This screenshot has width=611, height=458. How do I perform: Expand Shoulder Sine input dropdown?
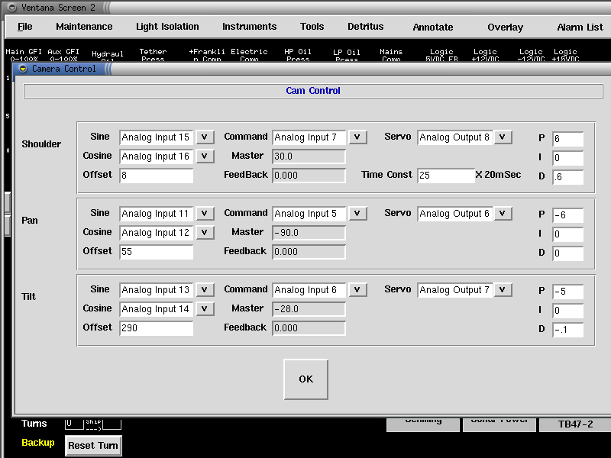[x=204, y=137]
